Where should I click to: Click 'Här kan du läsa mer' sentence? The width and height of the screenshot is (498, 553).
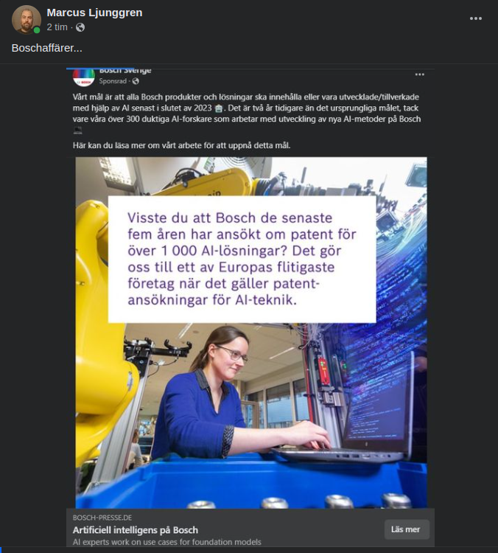tap(181, 145)
